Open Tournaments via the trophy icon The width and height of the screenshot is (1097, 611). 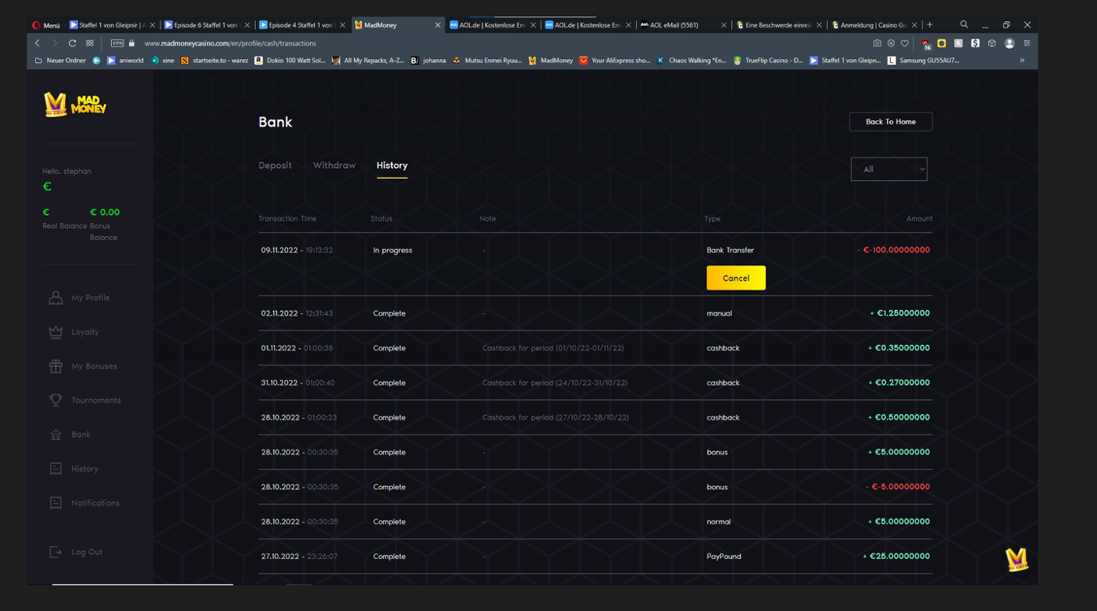pos(56,401)
